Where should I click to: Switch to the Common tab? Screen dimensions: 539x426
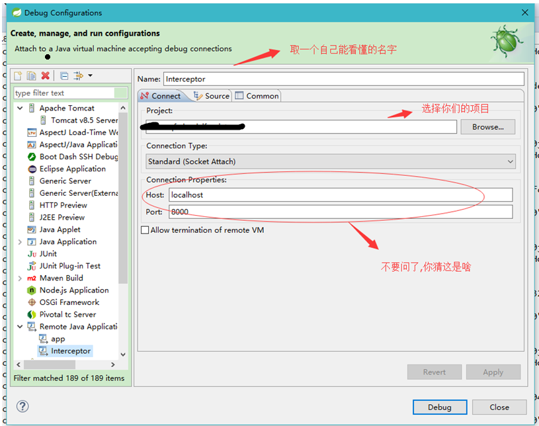[257, 96]
